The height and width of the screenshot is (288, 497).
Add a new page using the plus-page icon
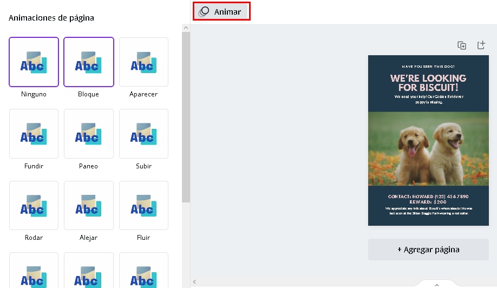(x=481, y=45)
